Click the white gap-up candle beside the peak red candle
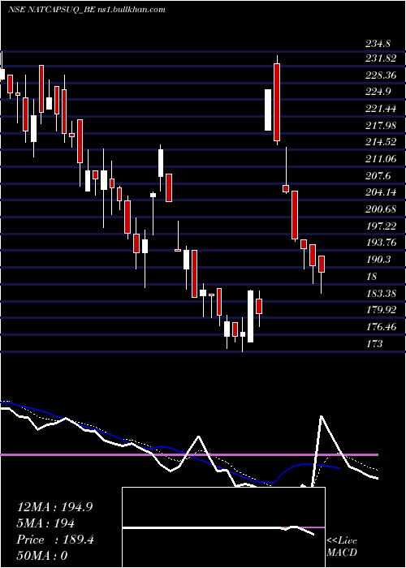The width and height of the screenshot is (406, 568). [268, 110]
